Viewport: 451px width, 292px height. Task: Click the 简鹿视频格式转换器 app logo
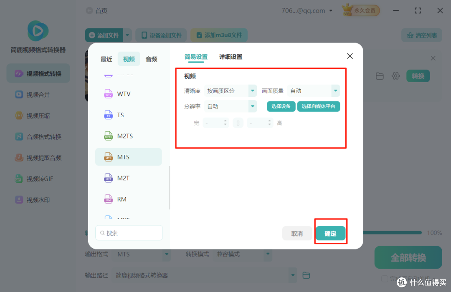coord(38,30)
